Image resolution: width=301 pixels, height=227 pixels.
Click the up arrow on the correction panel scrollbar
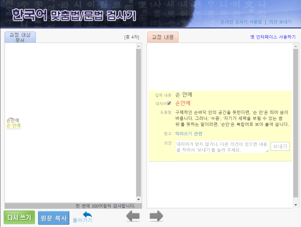click(x=296, y=46)
